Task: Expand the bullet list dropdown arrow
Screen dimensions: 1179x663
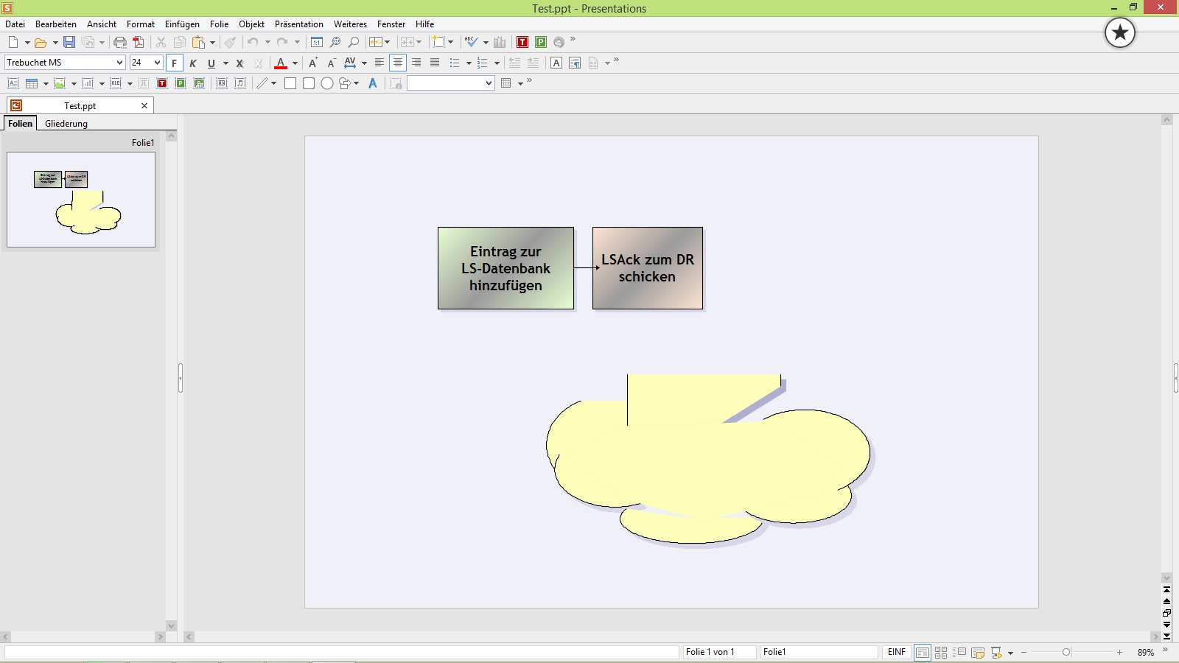Action: click(469, 63)
